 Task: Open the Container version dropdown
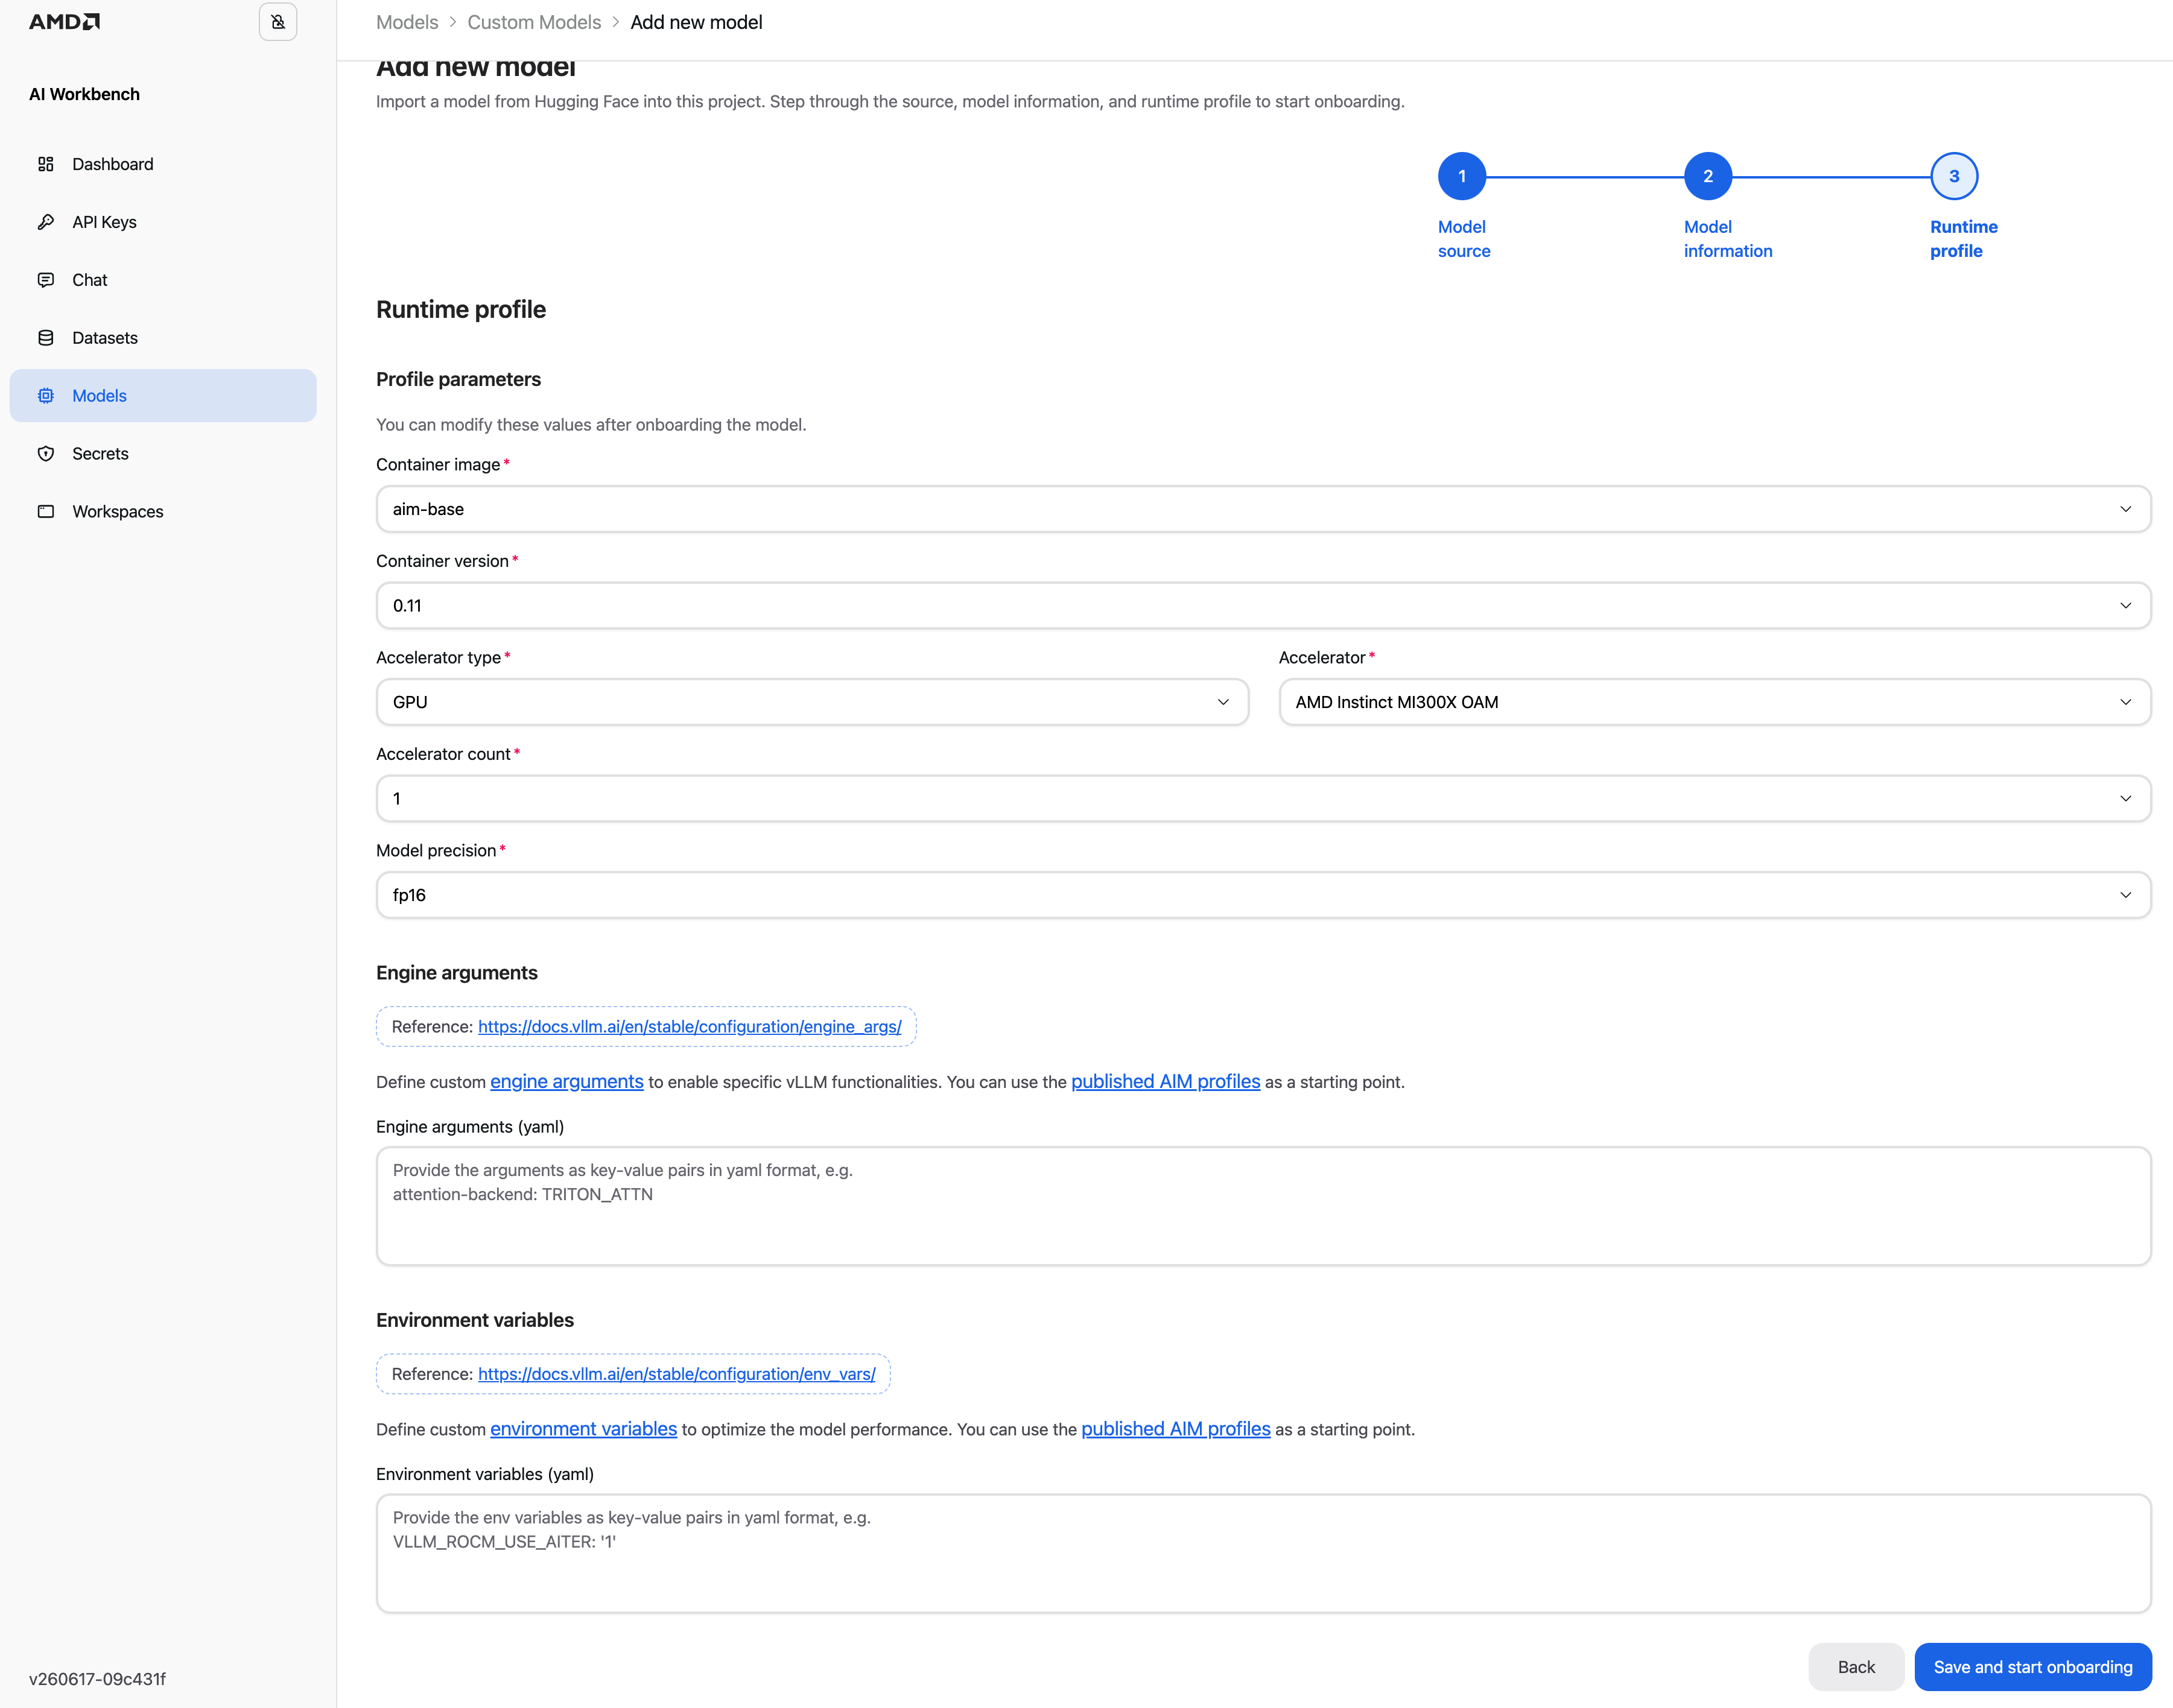click(1263, 606)
